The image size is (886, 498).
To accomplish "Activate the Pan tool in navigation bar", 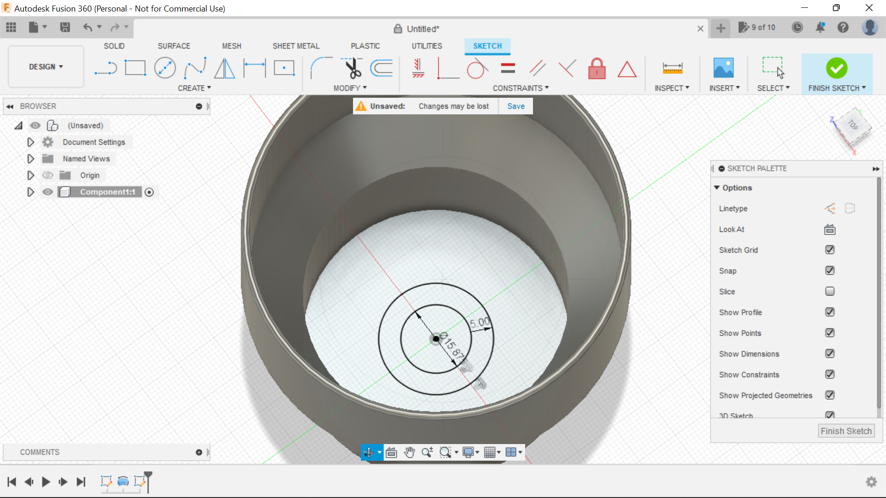I will point(409,452).
